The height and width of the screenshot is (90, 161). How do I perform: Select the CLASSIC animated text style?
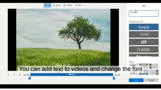[x=144, y=49]
